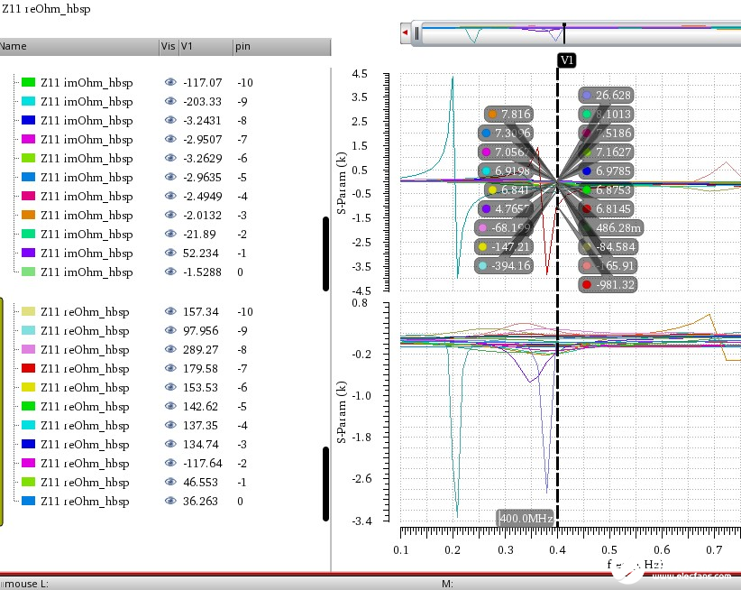This screenshot has width=741, height=590.
Task: Select the -394.16 marker value label
Action: 504,266
